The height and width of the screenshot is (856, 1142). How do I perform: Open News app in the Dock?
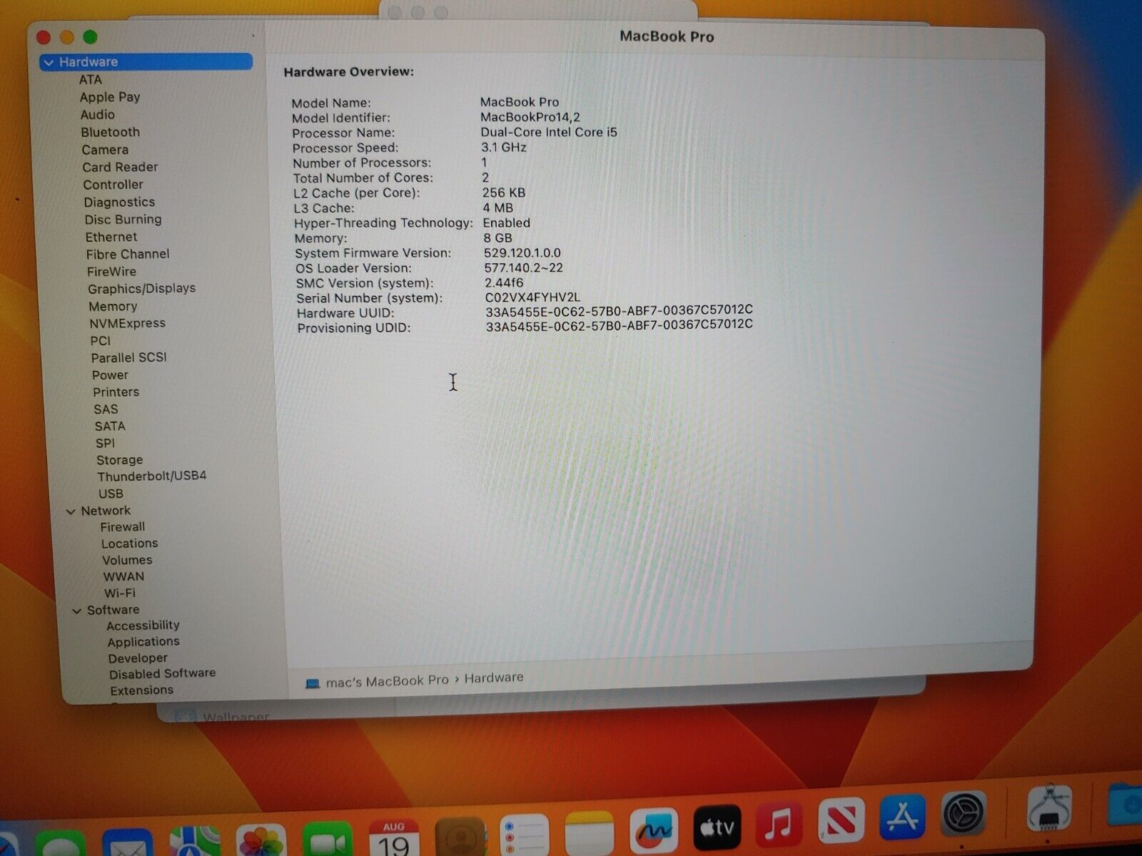pyautogui.click(x=841, y=820)
